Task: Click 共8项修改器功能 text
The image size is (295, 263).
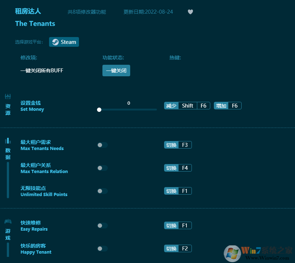Action: 87,12
